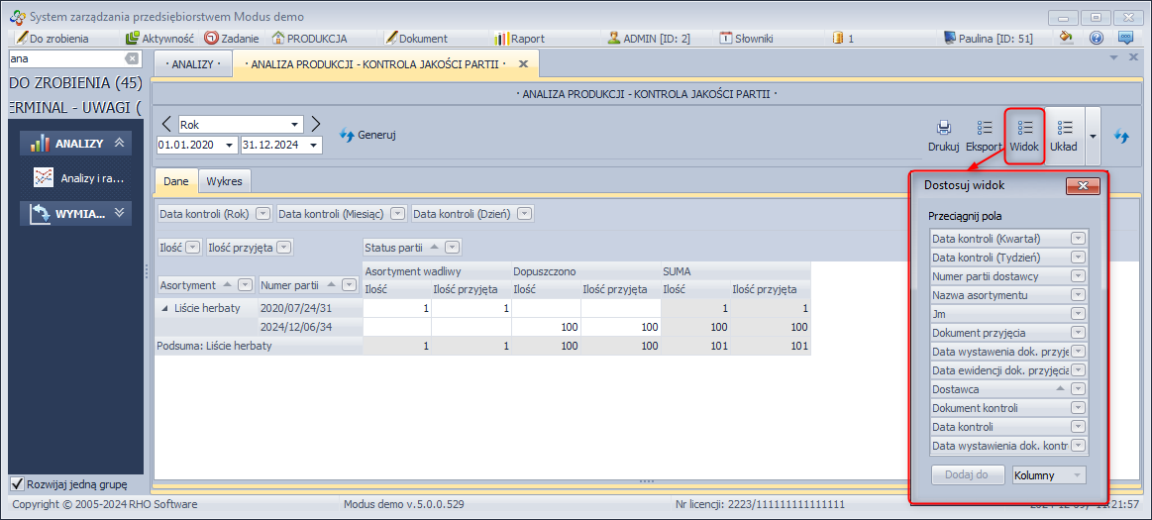The width and height of the screenshot is (1152, 520).
Task: Close the Dostosuj widok panel
Action: [x=1083, y=185]
